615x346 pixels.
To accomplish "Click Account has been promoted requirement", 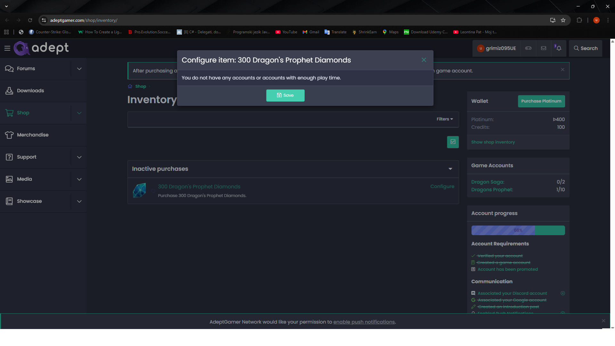I will pos(507,269).
